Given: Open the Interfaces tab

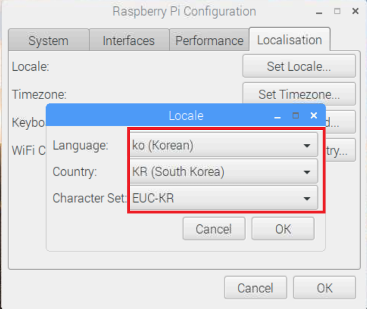Looking at the screenshot, I should point(129,40).
